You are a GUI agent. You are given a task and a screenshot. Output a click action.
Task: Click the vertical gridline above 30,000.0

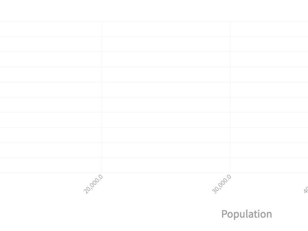click(x=230, y=96)
